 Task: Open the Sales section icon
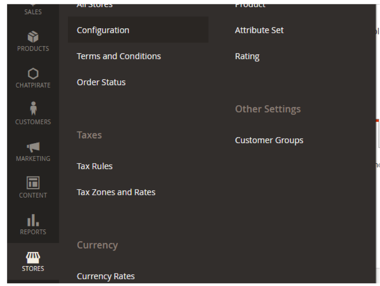pyautogui.click(x=33, y=8)
